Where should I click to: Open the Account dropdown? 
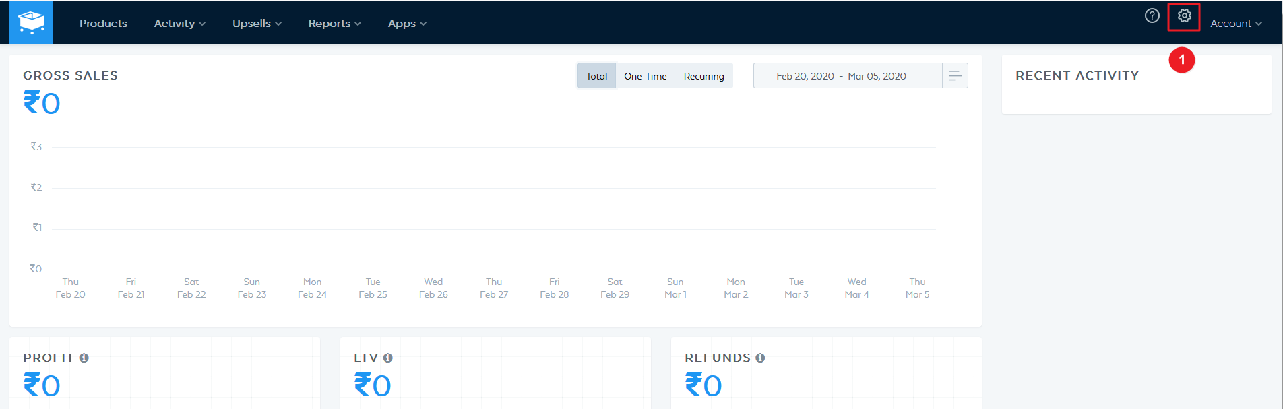click(x=1235, y=24)
